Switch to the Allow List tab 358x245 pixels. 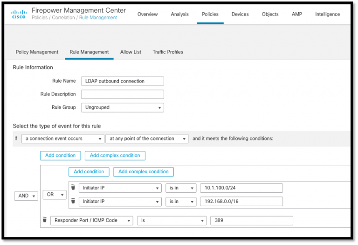coord(131,52)
